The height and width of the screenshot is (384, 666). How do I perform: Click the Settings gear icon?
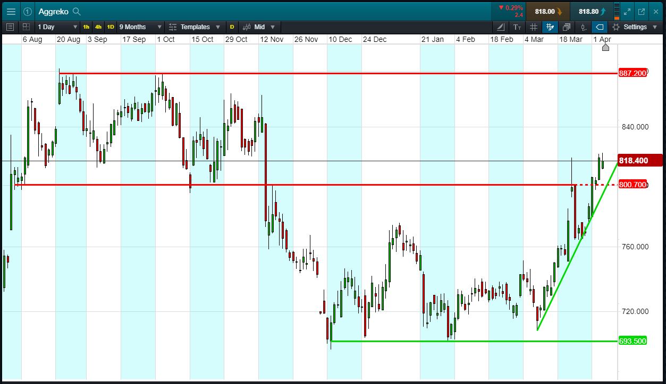pyautogui.click(x=616, y=27)
